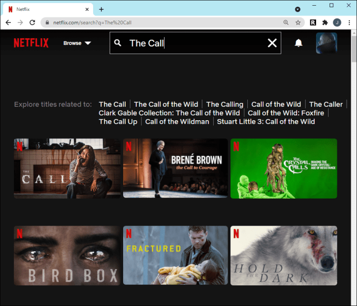
Task: Open The Crystal Calls thumbnail
Action: [x=284, y=168]
